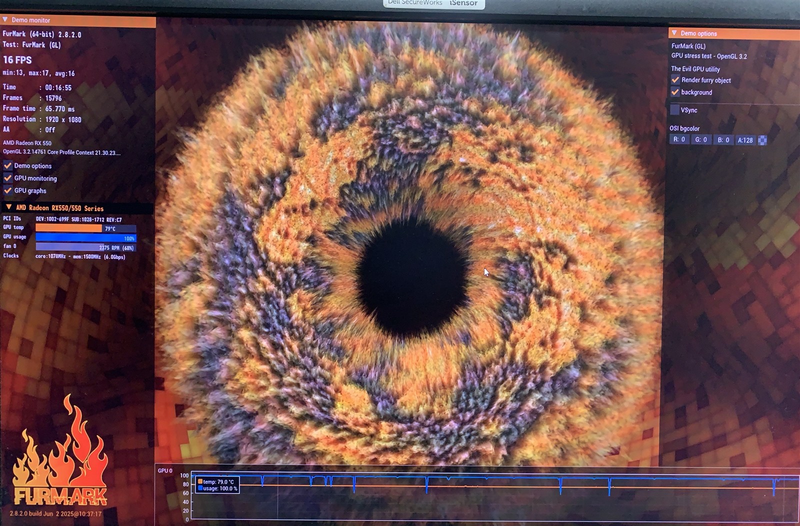
Task: Click the checkered color preview beside A:128
Action: pos(762,140)
